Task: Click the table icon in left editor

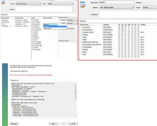Action: click(3, 2)
